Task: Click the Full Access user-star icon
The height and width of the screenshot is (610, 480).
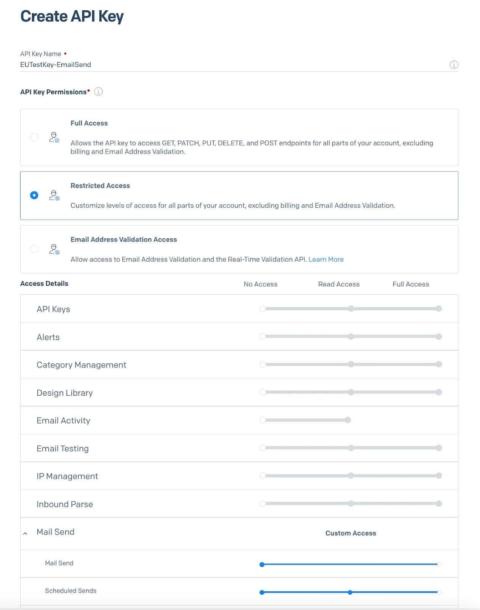Action: coord(54,137)
